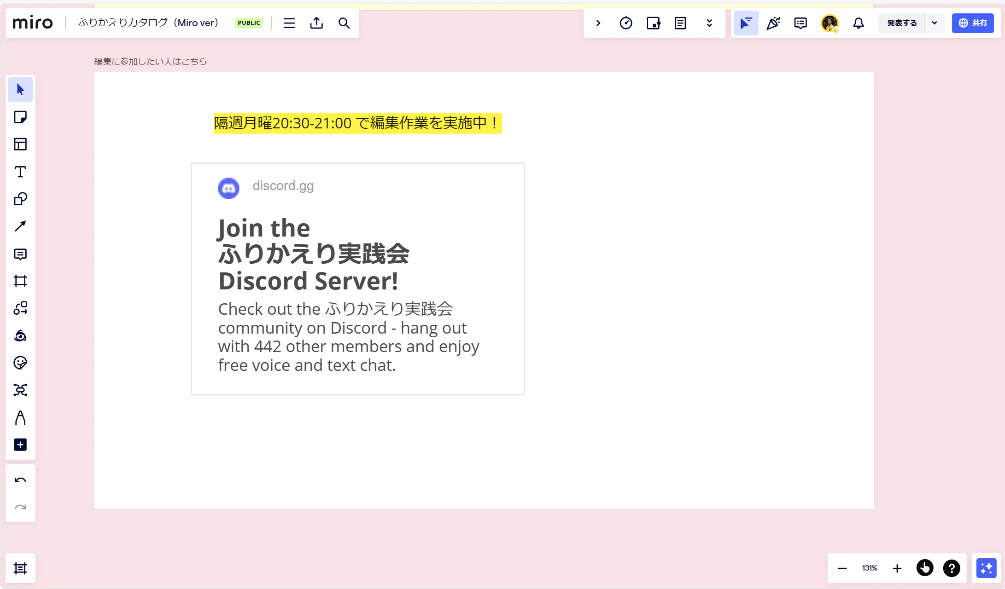The height and width of the screenshot is (589, 1005).
Task: Open the templates tool
Action: 20,144
